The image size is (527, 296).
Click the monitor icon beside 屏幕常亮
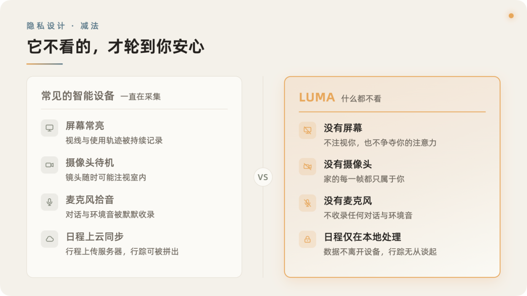pyautogui.click(x=49, y=128)
